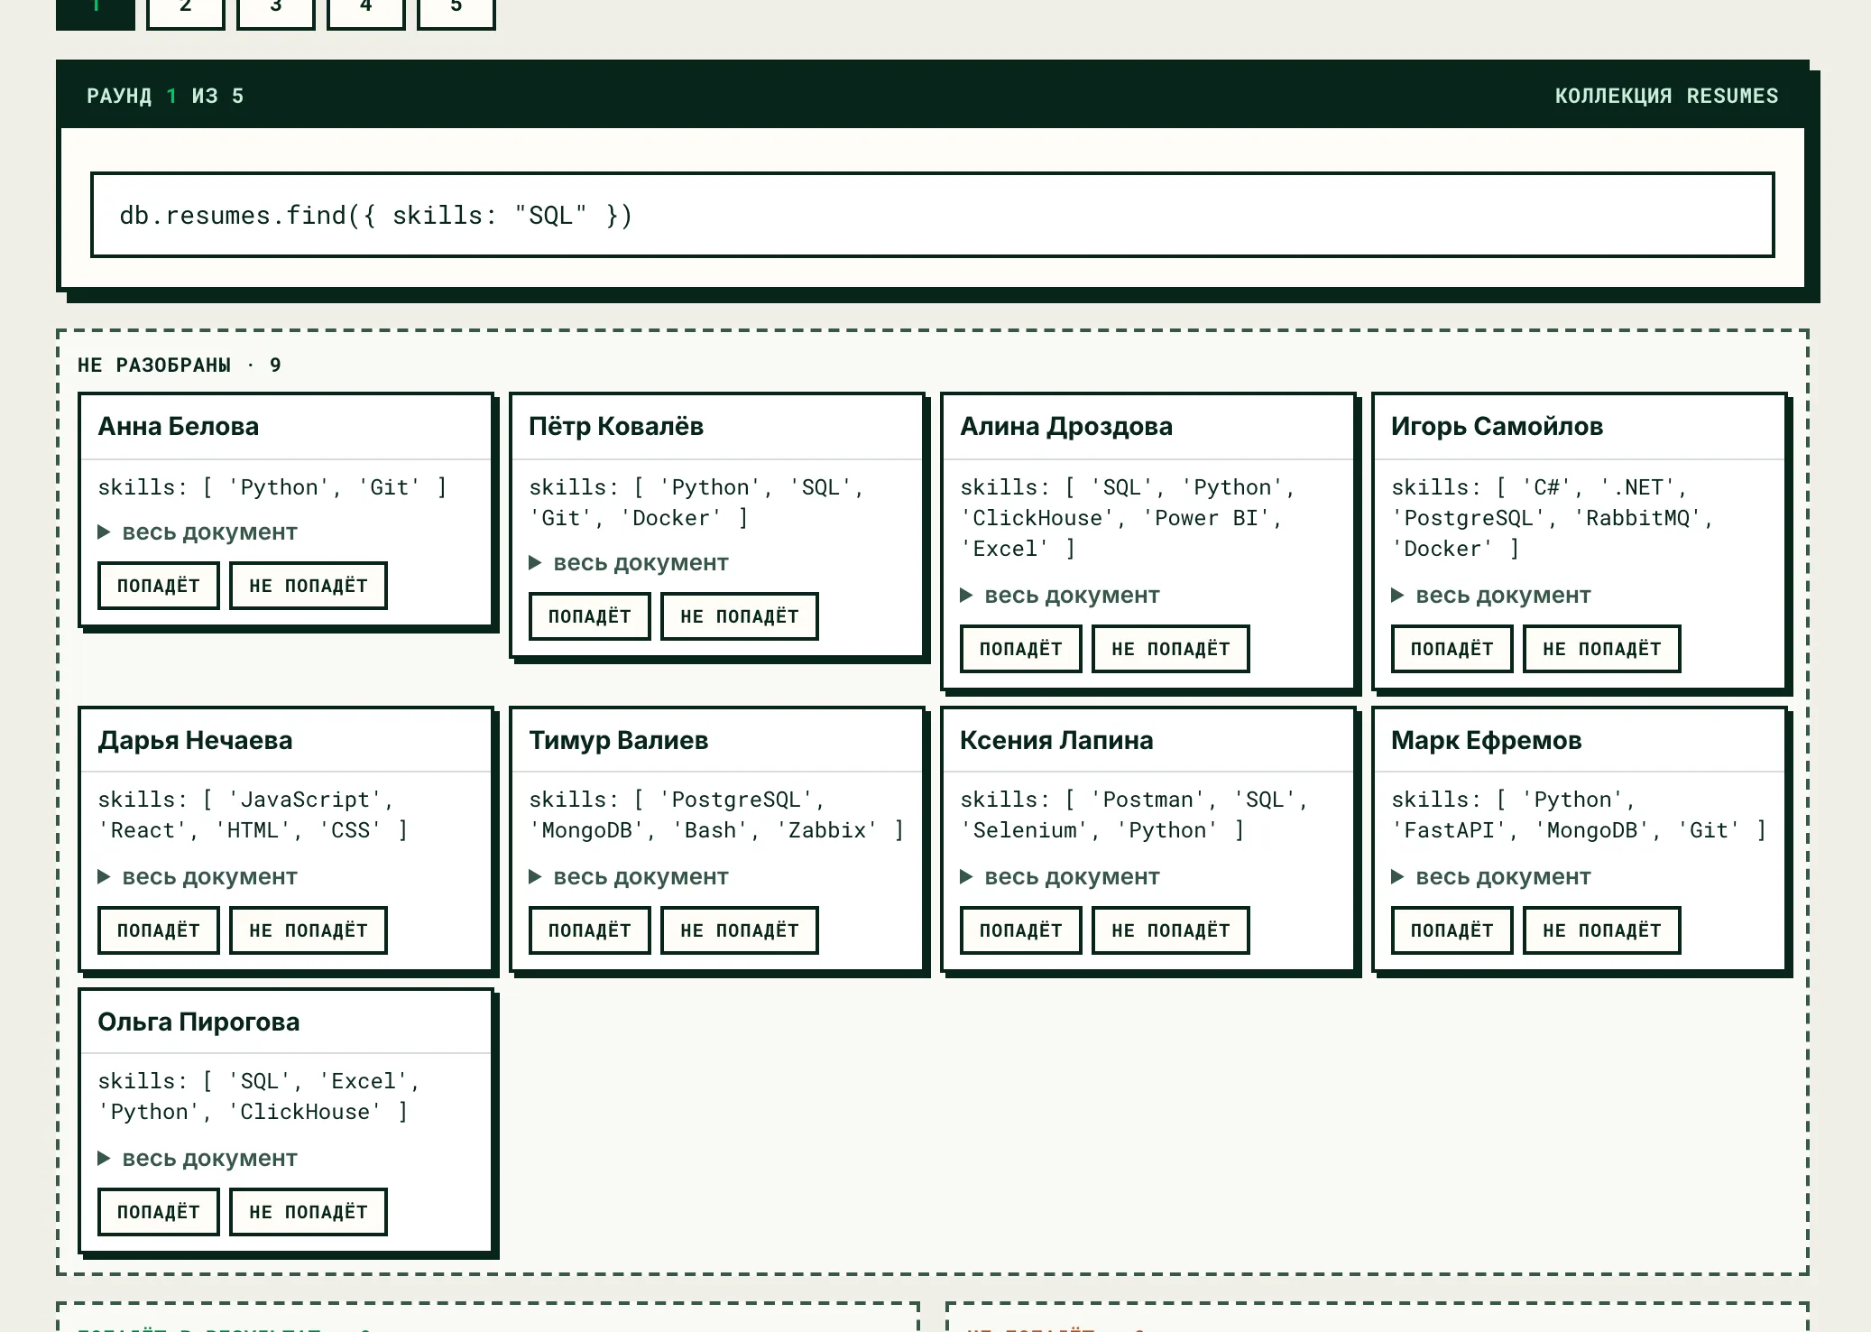Click the db.resumes.find query box
The image size is (1871, 1332).
933,215
